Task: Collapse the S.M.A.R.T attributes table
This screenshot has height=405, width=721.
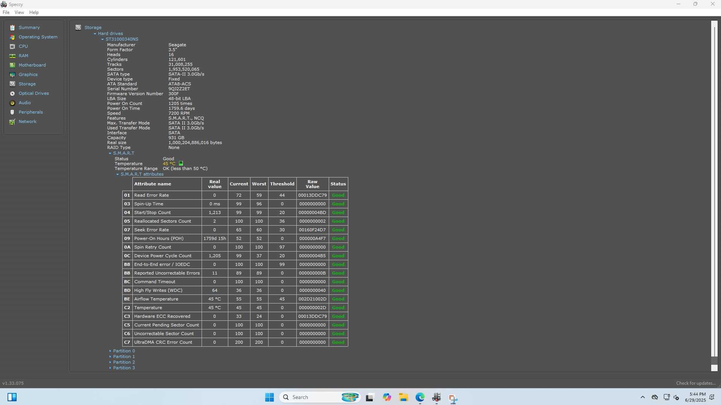Action: (117, 174)
